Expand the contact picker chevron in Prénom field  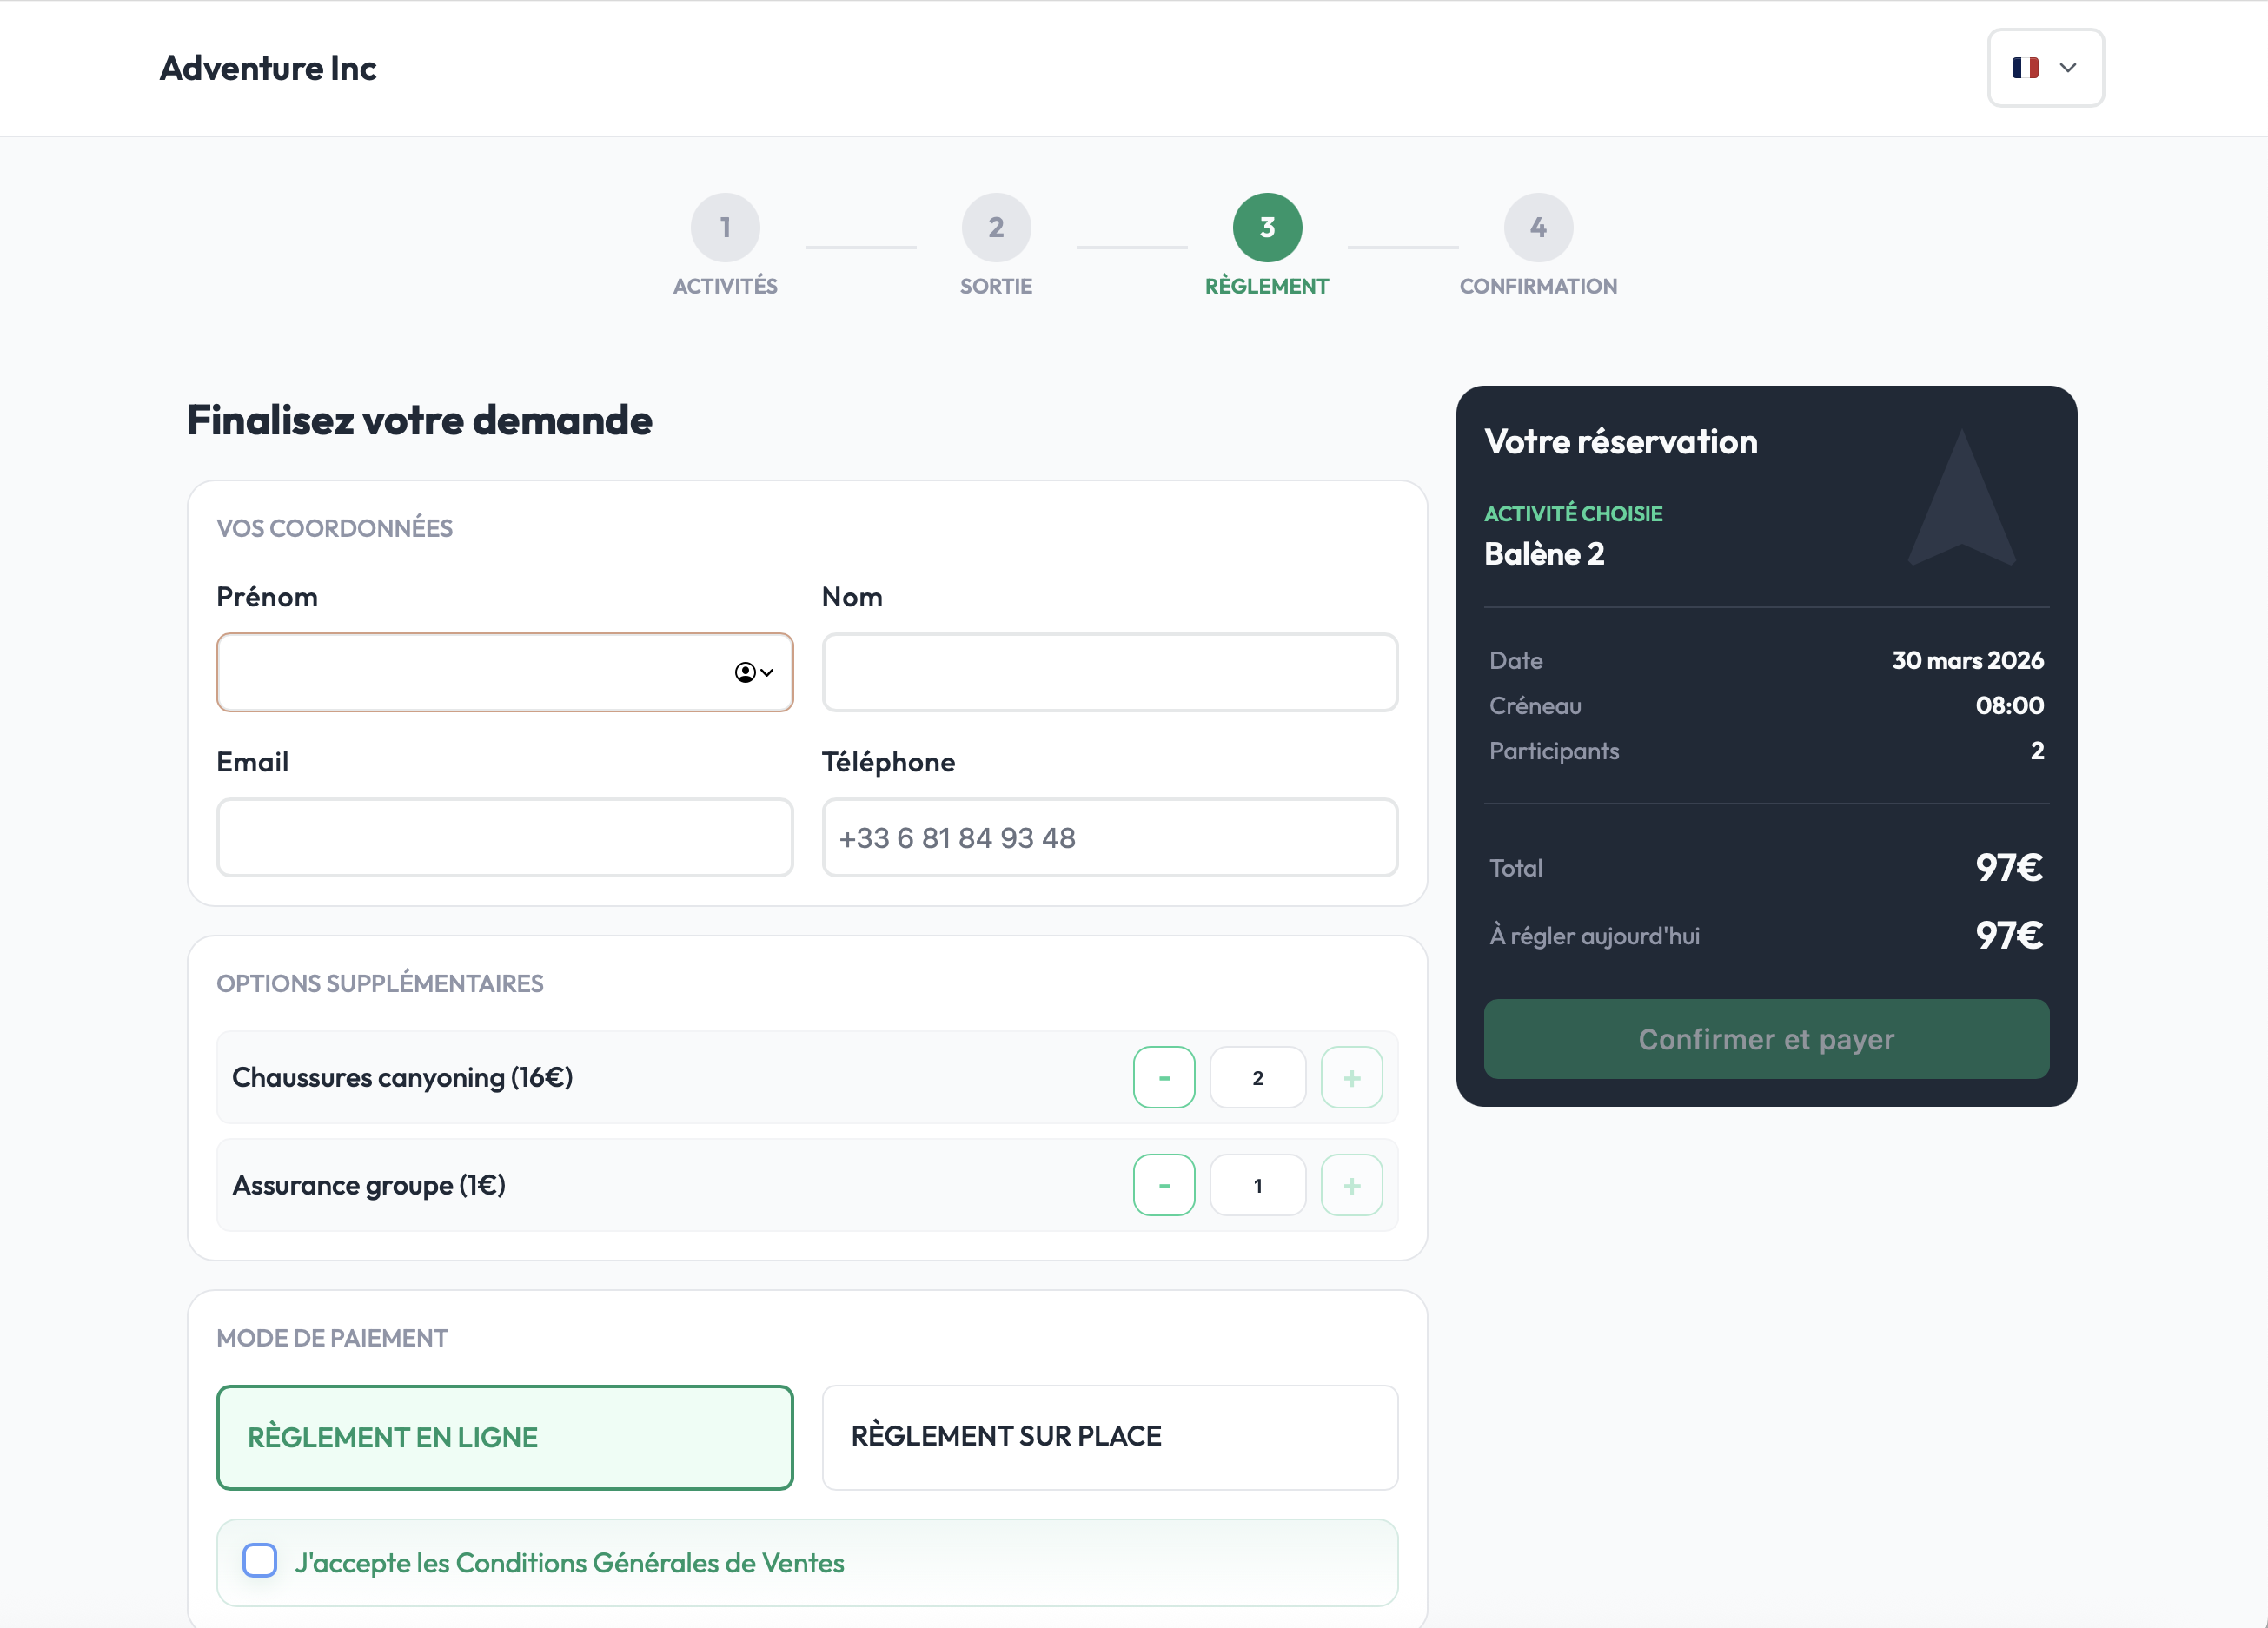[x=767, y=672]
